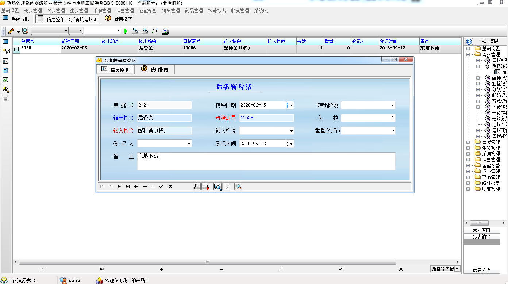
Task: Open the 母猪管理 menu in the menu bar
Action: coord(33,11)
